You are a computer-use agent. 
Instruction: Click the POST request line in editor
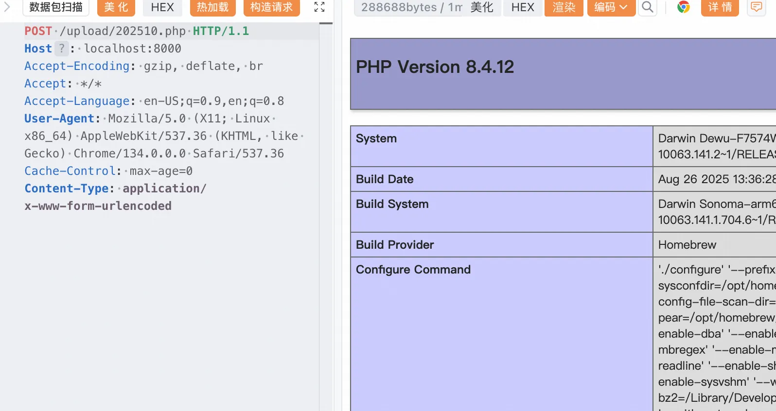pos(136,31)
